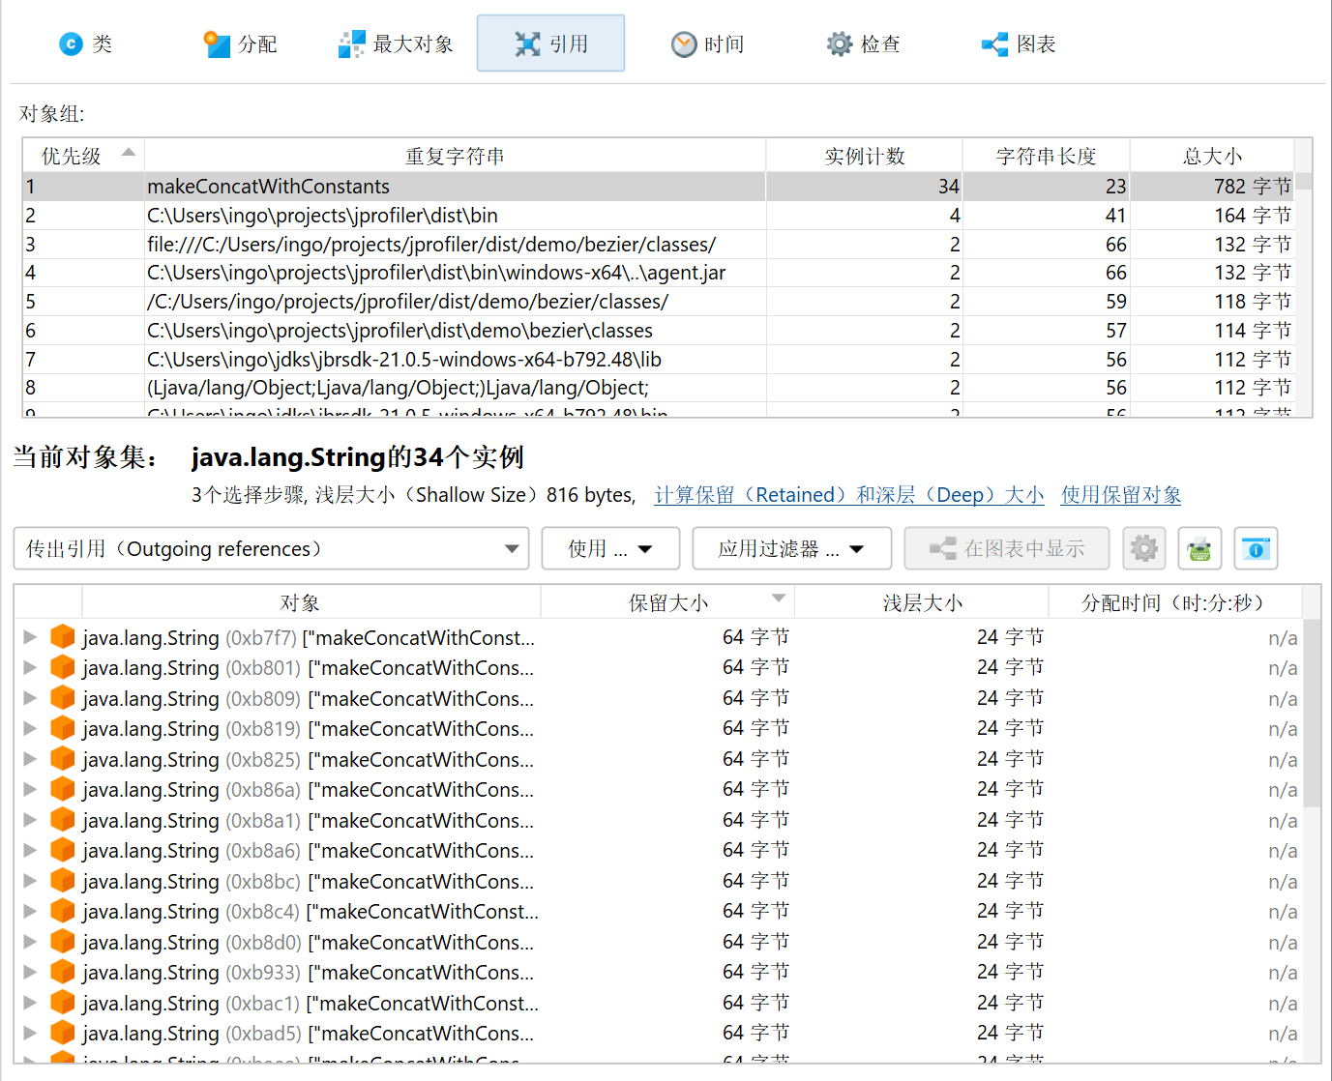Select the C:\Users\ingo\projects\jprofiler\dist\bin row
This screenshot has width=1332, height=1081.
click(x=322, y=216)
